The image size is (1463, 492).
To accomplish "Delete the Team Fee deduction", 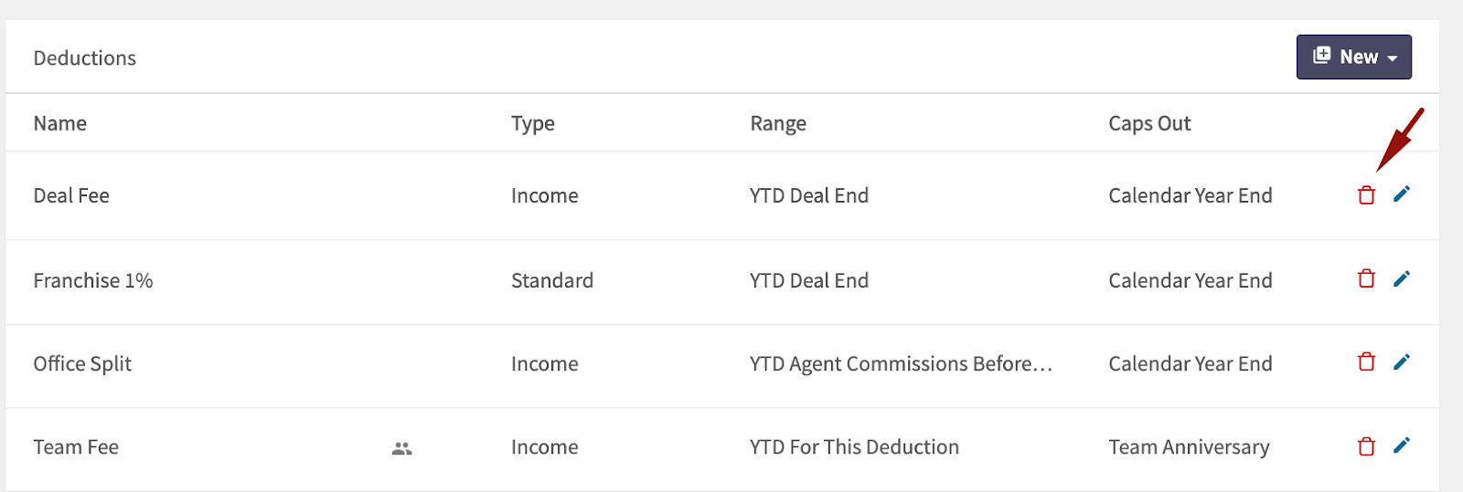I will tap(1366, 446).
